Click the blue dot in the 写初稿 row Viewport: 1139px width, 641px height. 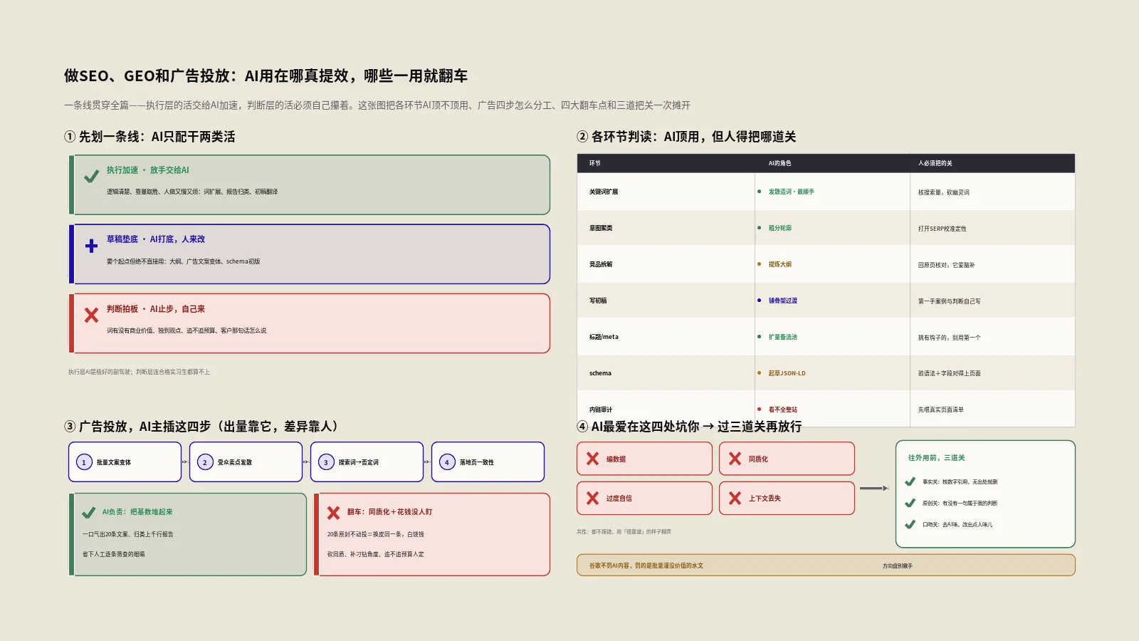click(760, 301)
